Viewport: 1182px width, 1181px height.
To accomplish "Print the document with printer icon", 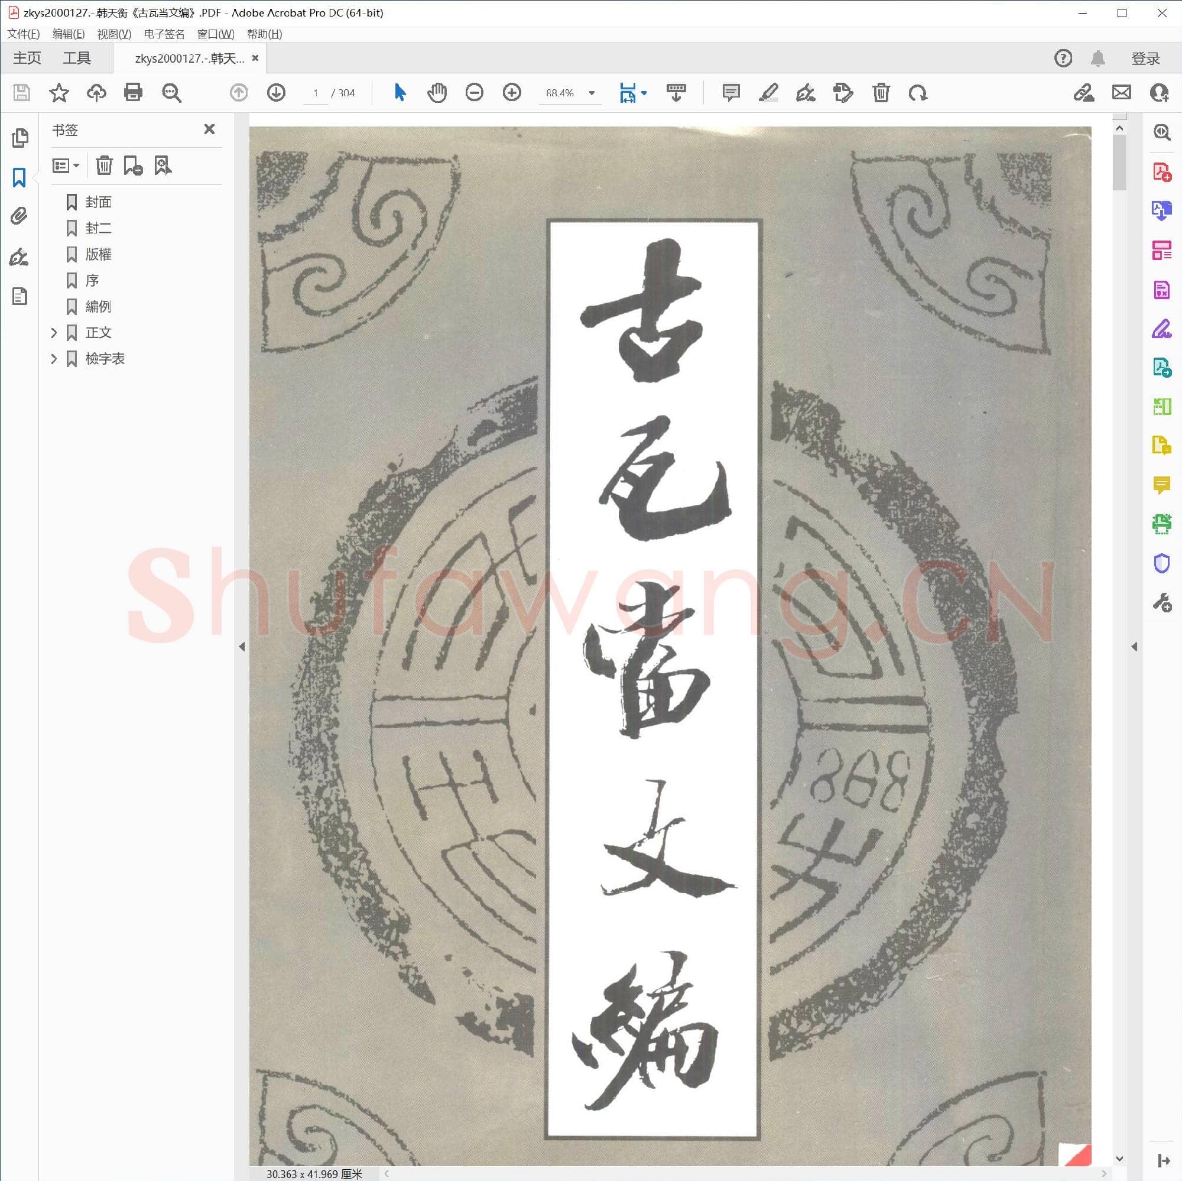I will (134, 93).
